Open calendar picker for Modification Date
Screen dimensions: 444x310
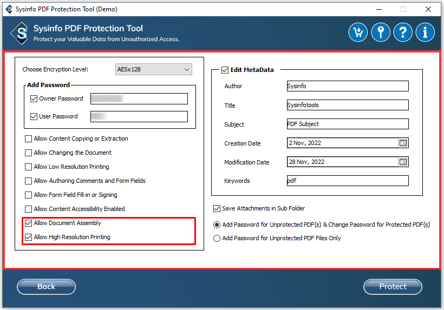coord(403,162)
